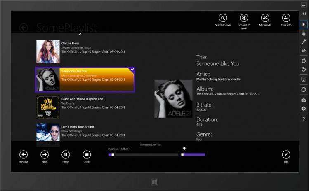Select the simulator touch emulation hand icon
Screen dimensions: 309x191
point(304,33)
